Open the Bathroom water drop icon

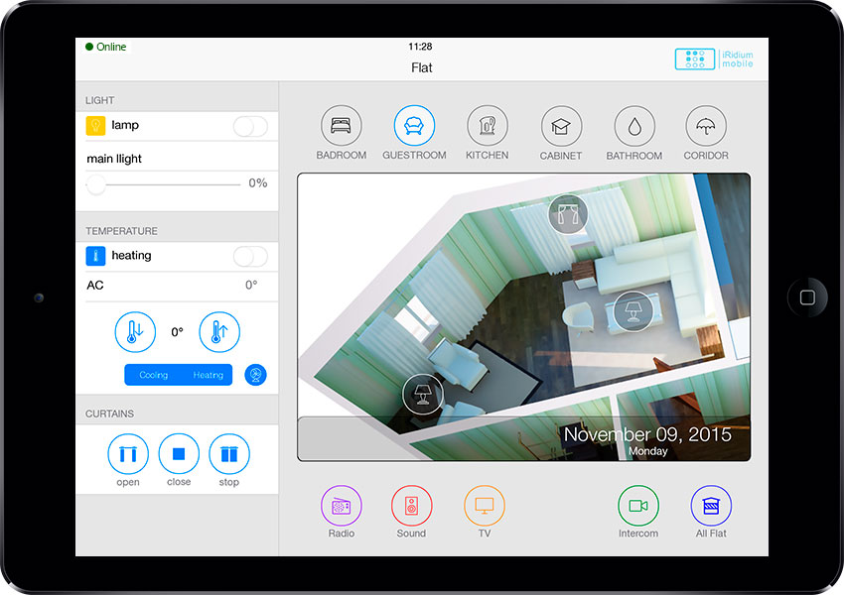(x=634, y=126)
